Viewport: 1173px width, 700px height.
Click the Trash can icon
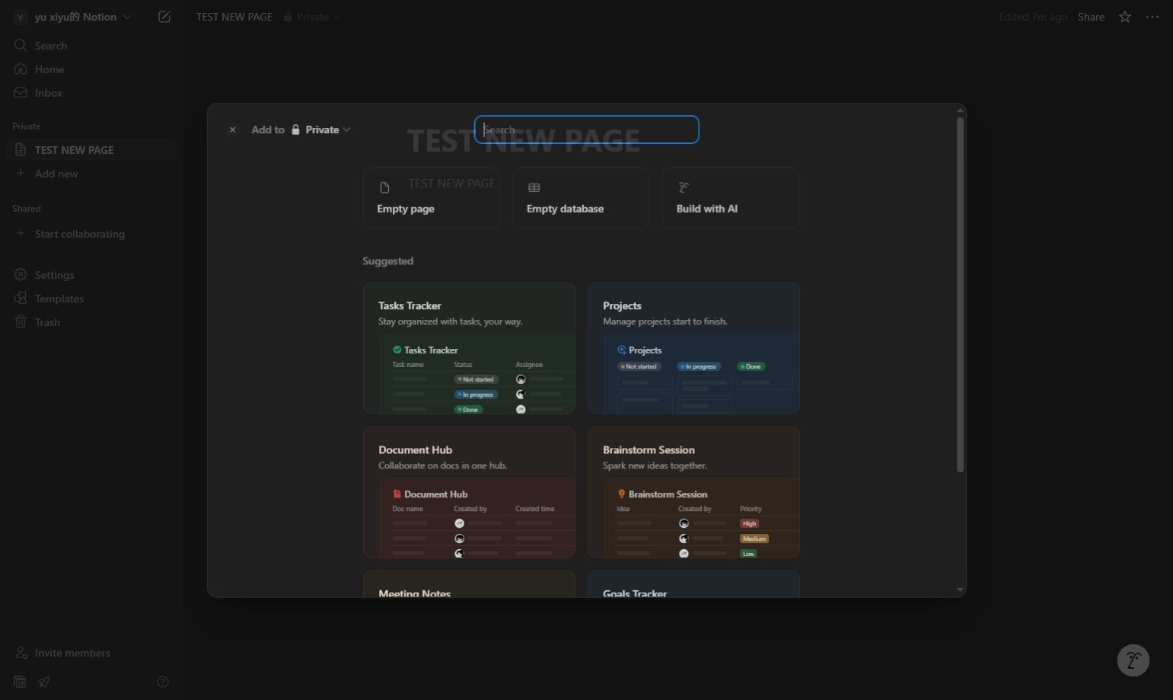click(x=21, y=322)
